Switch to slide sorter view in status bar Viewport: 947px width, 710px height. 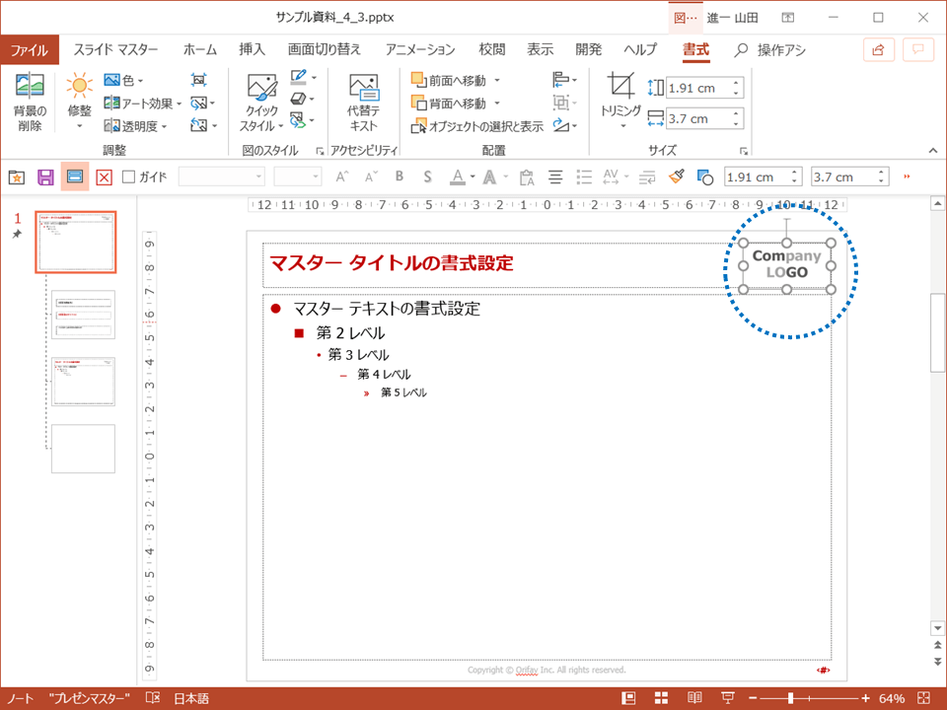(662, 698)
